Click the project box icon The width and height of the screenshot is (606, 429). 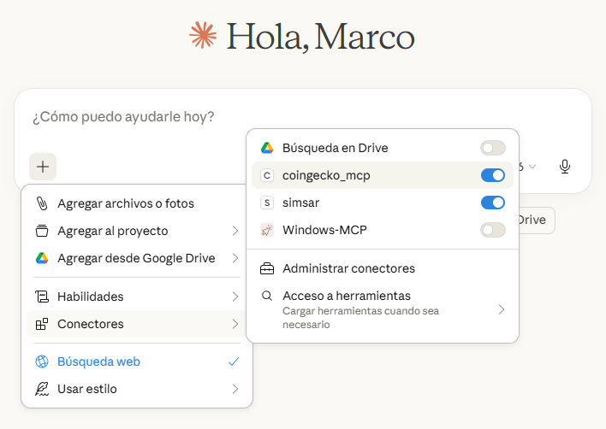pyautogui.click(x=42, y=231)
